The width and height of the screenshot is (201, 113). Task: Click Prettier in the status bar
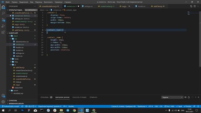[x=187, y=106]
